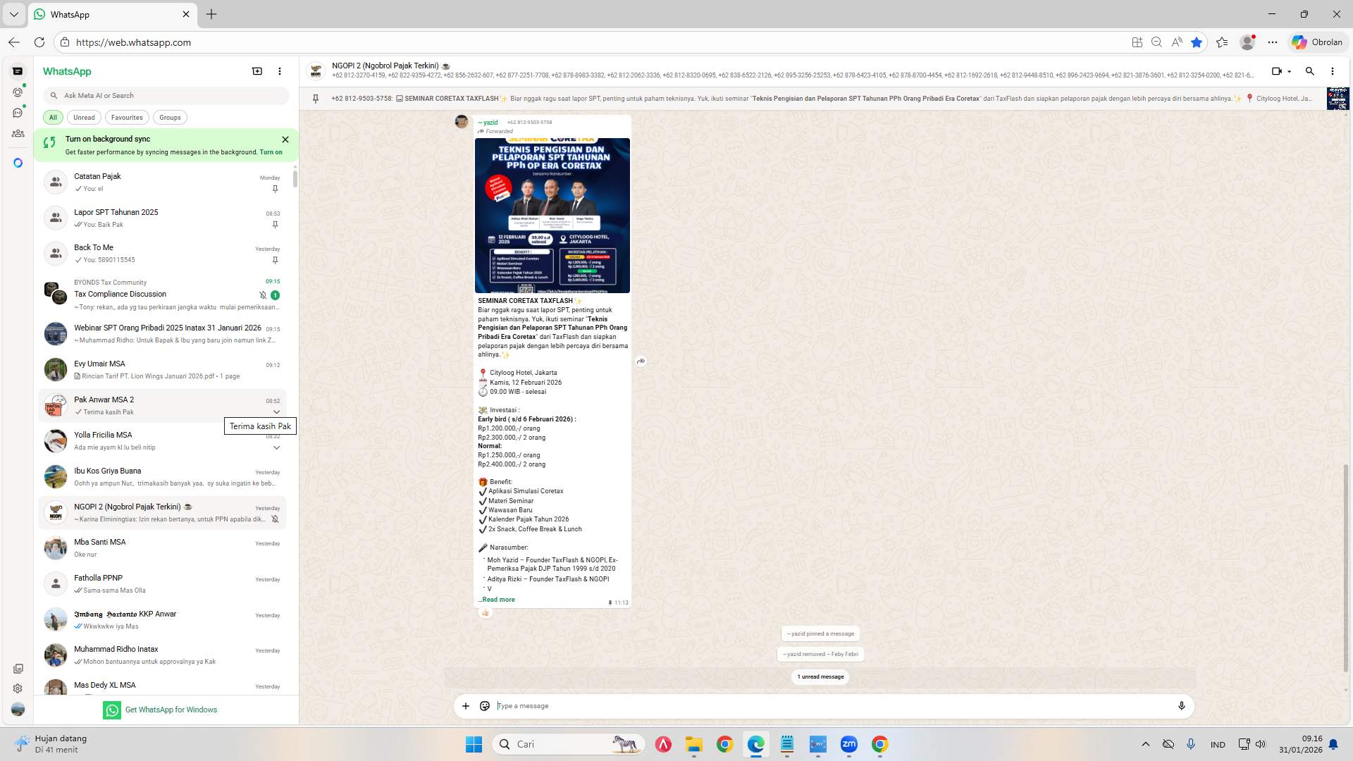This screenshot has width=1353, height=761.
Task: Open a new chat with the new-chat icon
Action: point(257,71)
